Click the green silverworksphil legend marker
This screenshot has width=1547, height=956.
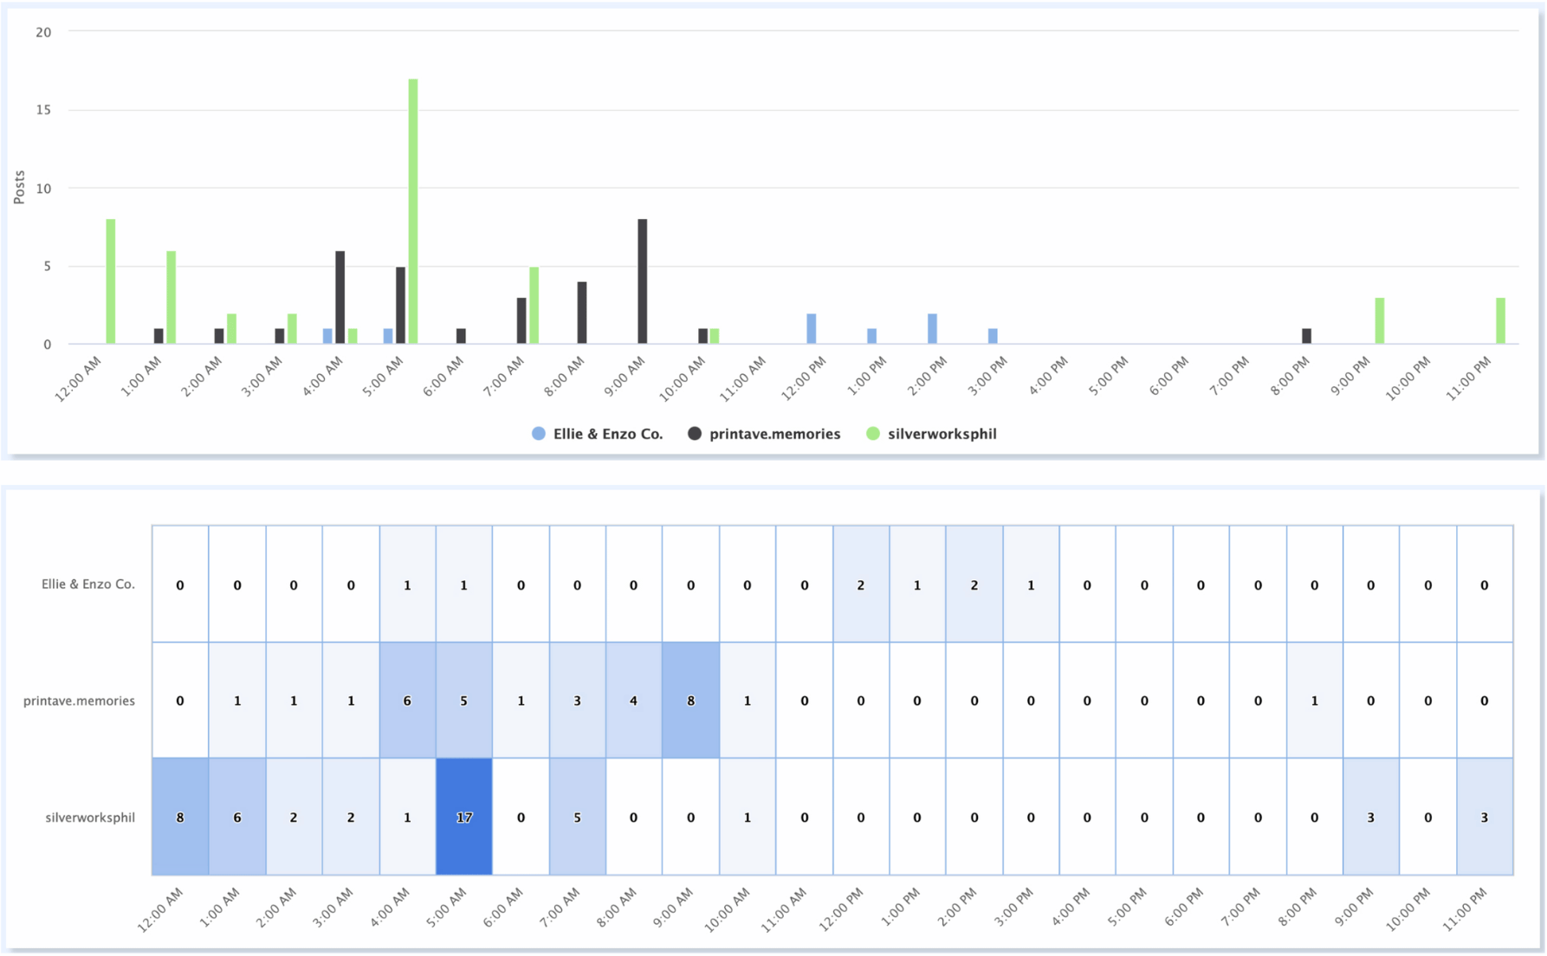click(x=873, y=434)
